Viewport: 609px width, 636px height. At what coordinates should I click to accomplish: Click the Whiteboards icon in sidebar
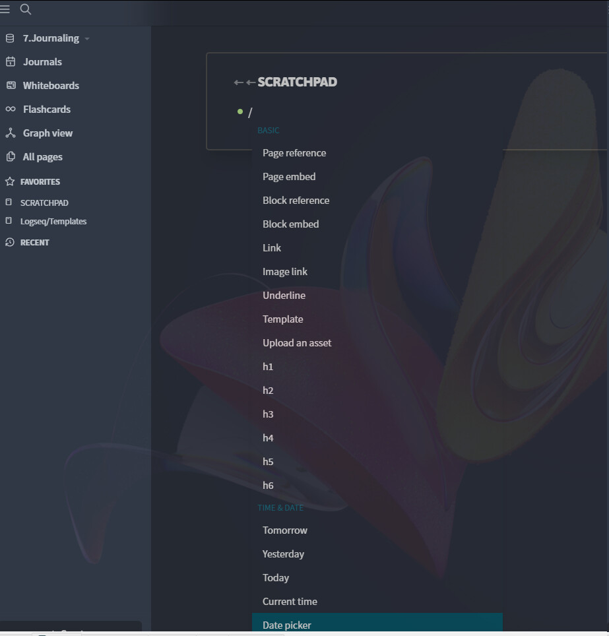click(x=11, y=85)
